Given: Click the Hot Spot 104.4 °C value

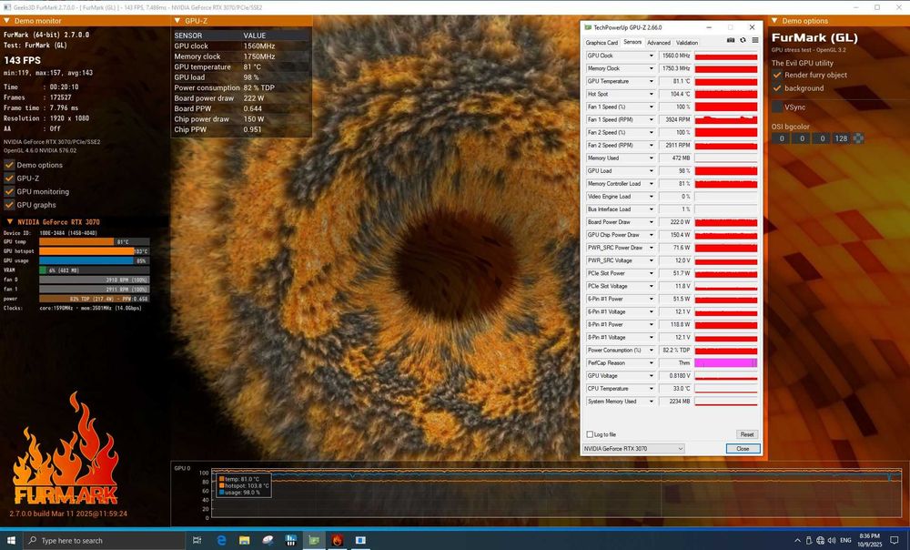Looking at the screenshot, I should (x=675, y=94).
